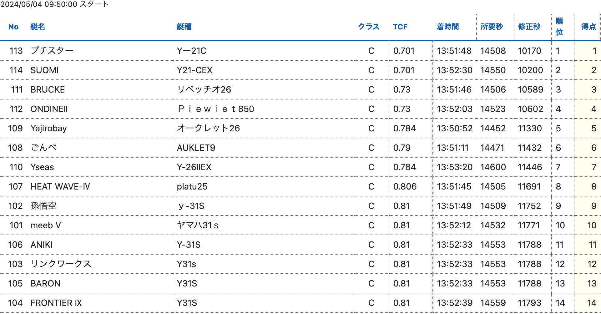
Task: Click the 修正秒 column header
Action: point(529,27)
